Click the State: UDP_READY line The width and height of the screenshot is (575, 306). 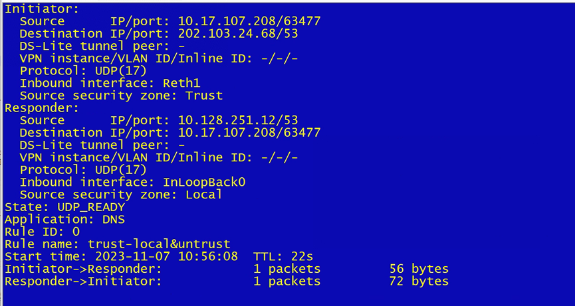point(64,207)
